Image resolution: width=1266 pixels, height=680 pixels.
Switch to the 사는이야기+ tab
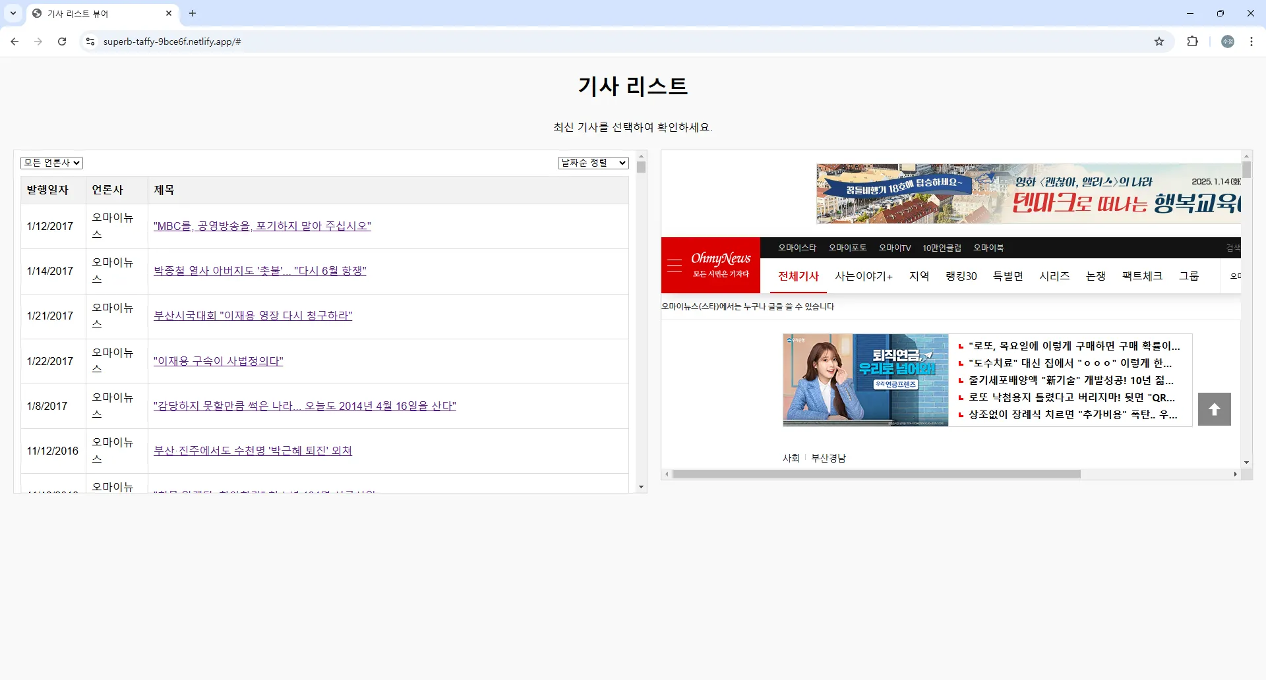[864, 276]
